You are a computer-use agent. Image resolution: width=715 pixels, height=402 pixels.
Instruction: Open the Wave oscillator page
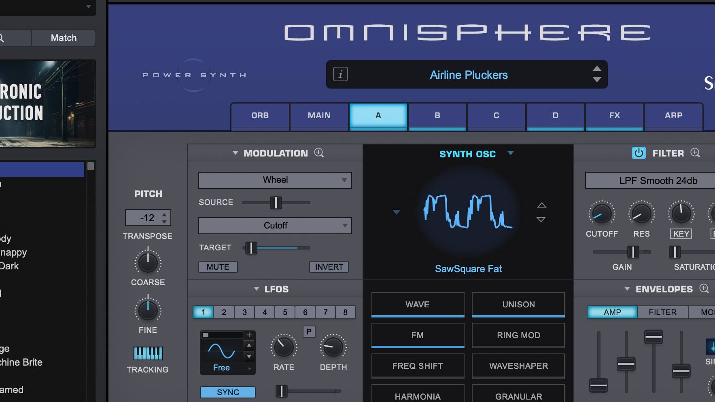(x=418, y=305)
